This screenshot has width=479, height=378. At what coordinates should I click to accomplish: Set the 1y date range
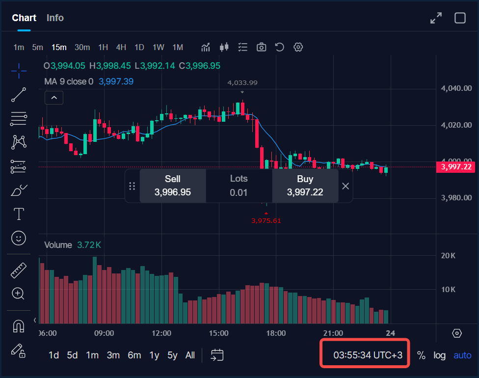coord(154,355)
